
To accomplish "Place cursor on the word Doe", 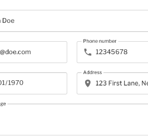I will point(9,21).
